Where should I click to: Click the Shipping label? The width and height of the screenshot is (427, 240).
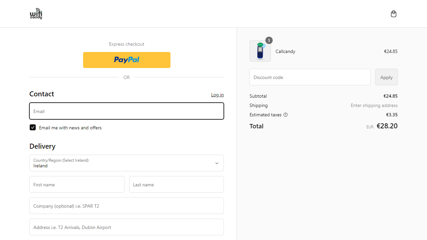pos(259,105)
